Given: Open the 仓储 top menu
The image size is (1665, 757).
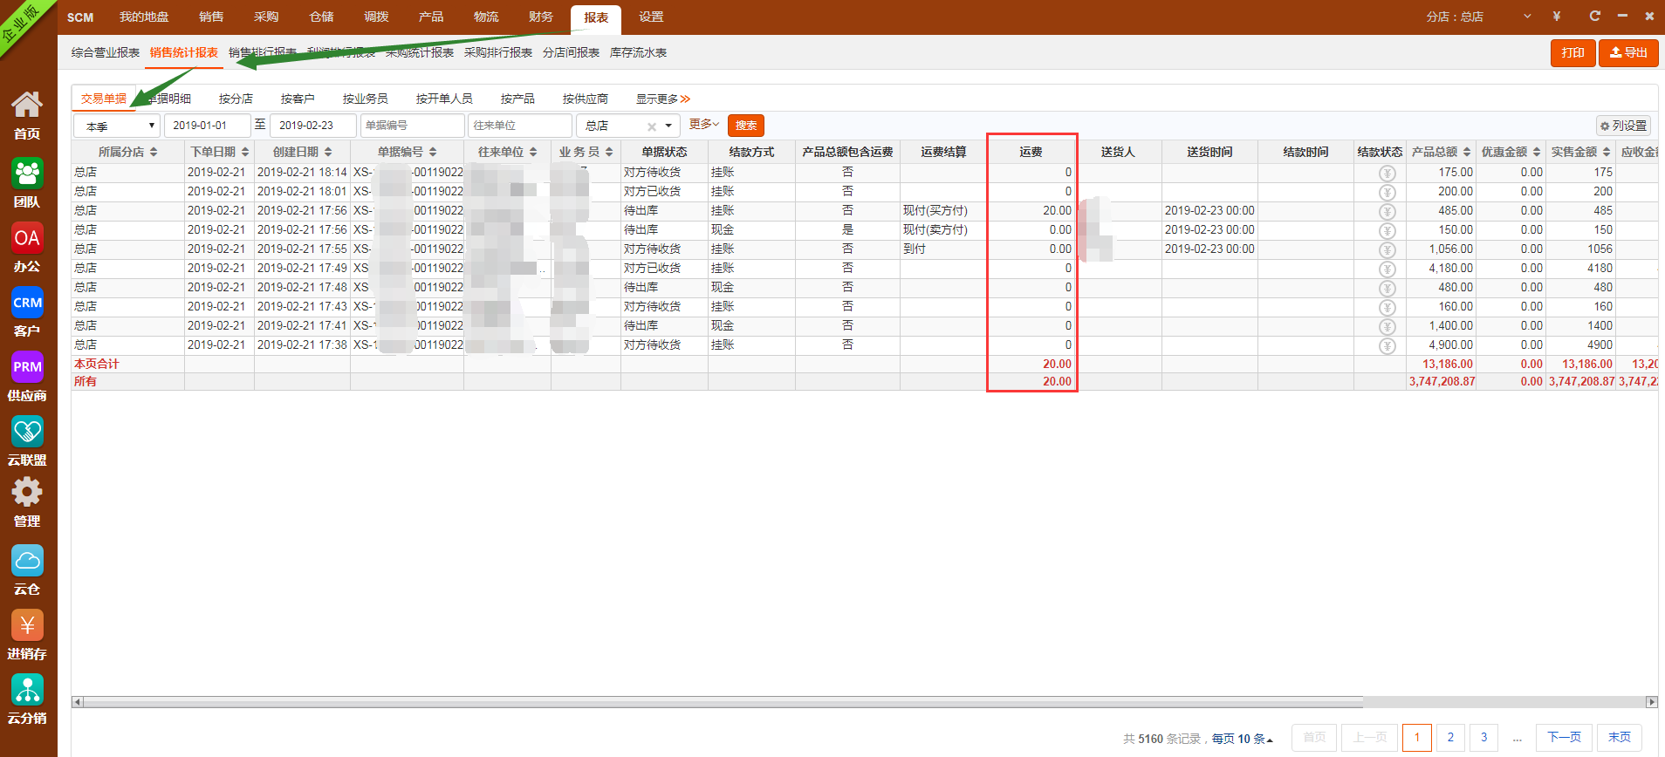Looking at the screenshot, I should pos(321,17).
